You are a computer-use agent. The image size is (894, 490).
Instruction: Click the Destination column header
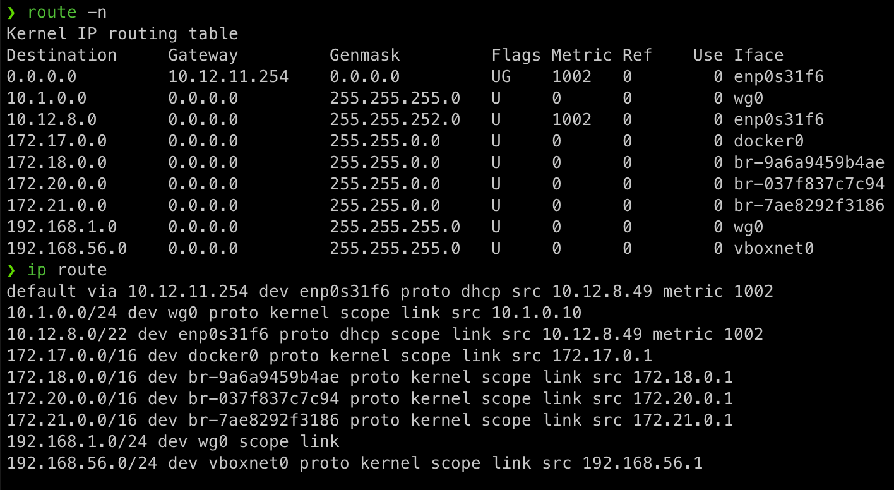coord(62,55)
